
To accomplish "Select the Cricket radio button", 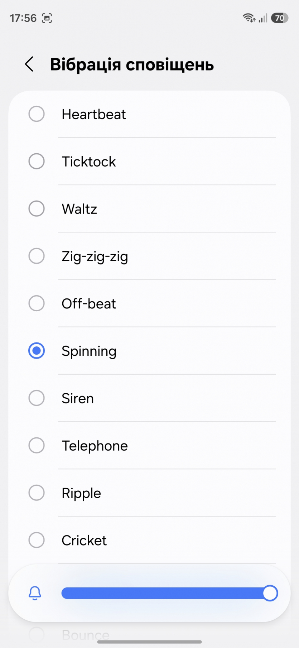I will tap(37, 540).
